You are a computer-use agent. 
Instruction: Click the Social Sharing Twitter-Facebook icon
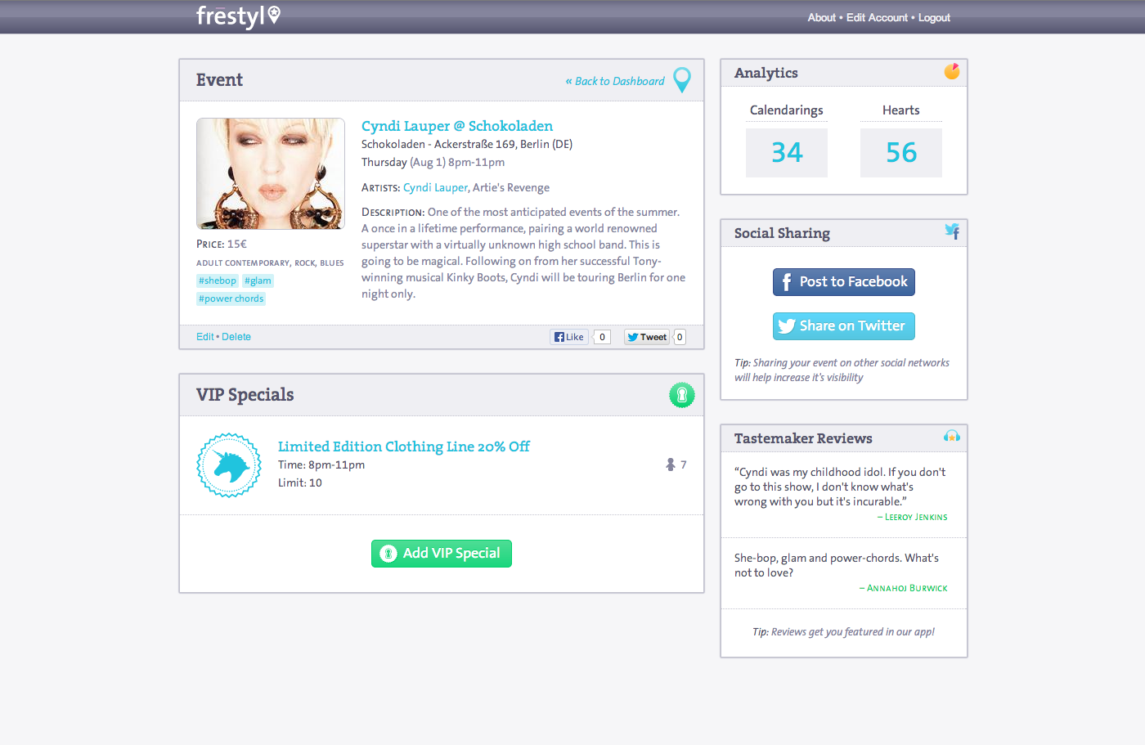click(952, 231)
